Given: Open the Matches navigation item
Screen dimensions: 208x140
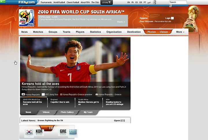Looking at the screenshot, I should tap(38, 32).
